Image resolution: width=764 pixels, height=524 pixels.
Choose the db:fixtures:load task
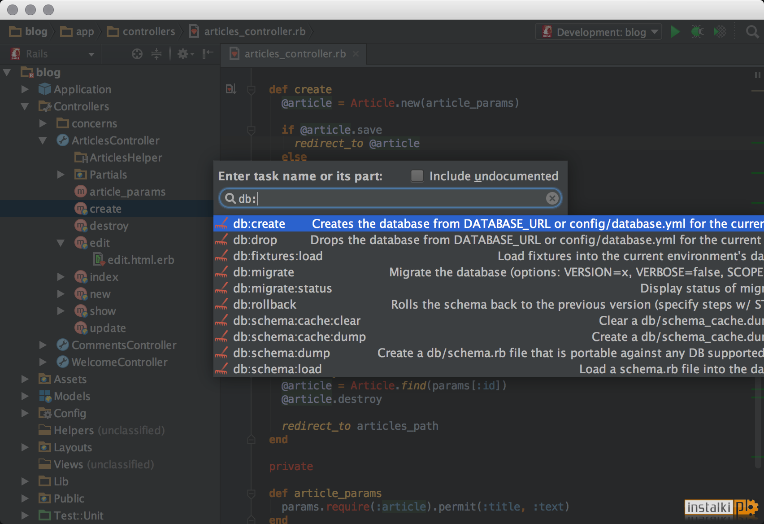click(x=489, y=256)
